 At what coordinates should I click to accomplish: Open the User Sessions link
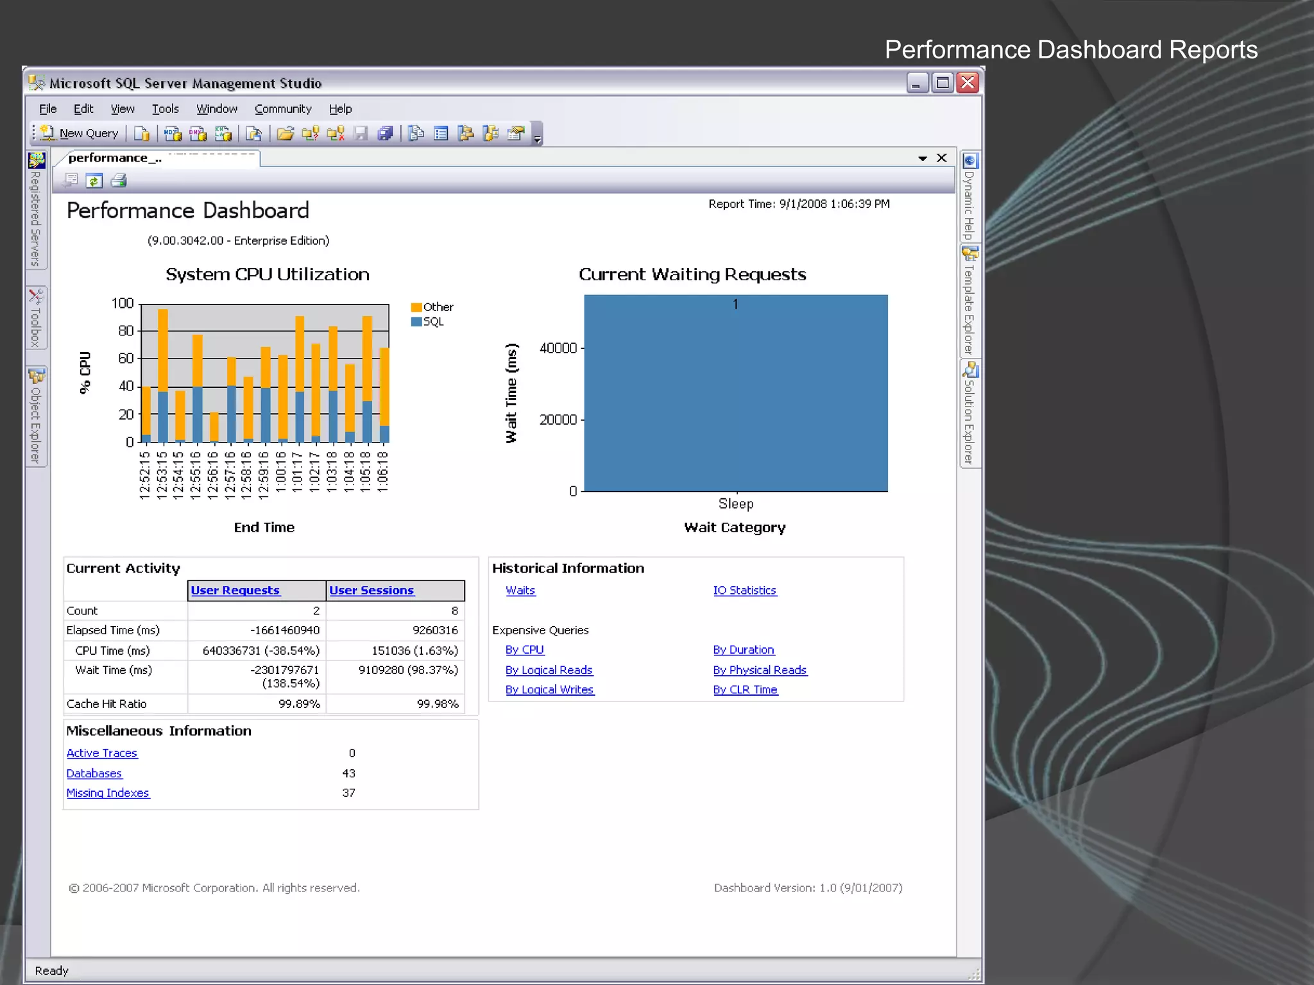tap(371, 590)
